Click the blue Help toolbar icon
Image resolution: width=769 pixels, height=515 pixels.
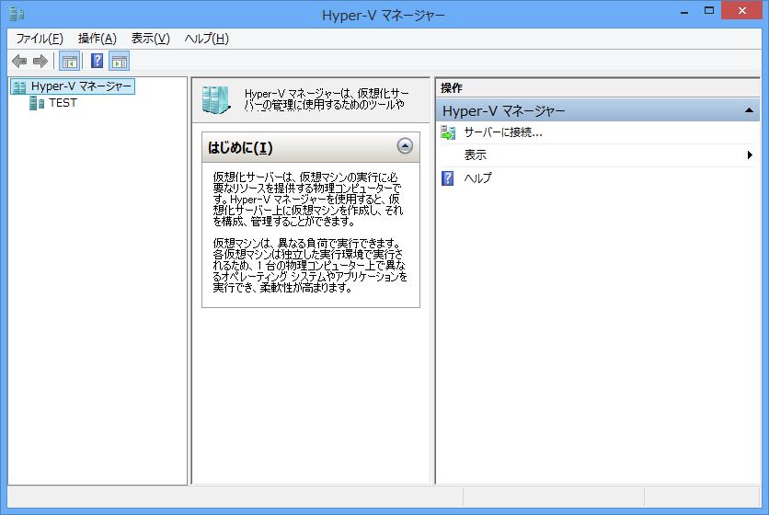[x=98, y=62]
